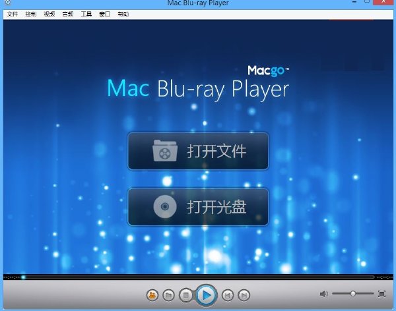
Task: Open the 工具 menu
Action: 86,14
